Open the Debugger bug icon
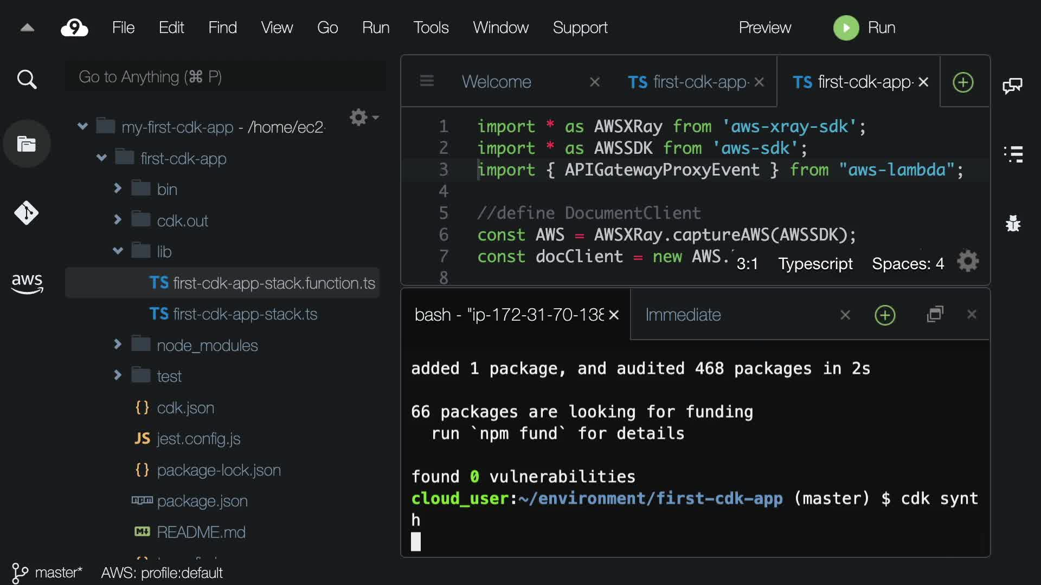The height and width of the screenshot is (585, 1041). (1013, 223)
